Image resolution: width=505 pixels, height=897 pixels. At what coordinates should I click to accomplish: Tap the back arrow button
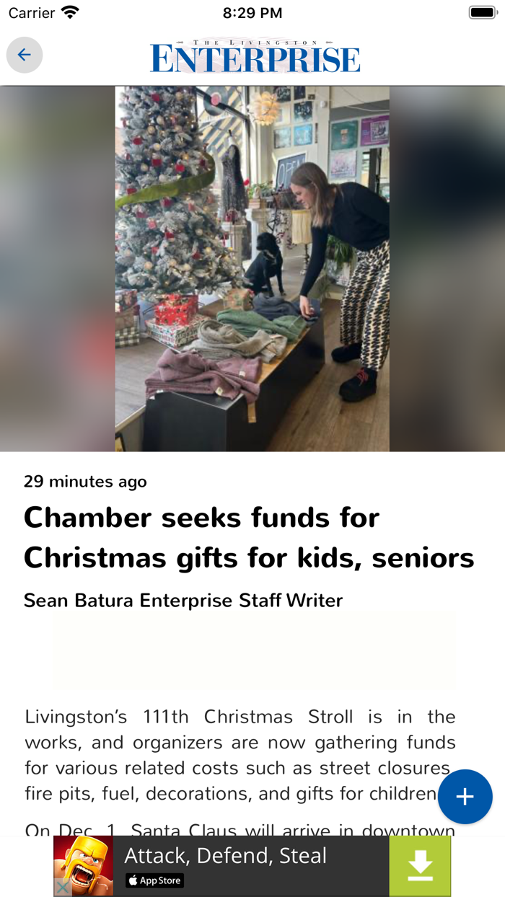pos(25,55)
